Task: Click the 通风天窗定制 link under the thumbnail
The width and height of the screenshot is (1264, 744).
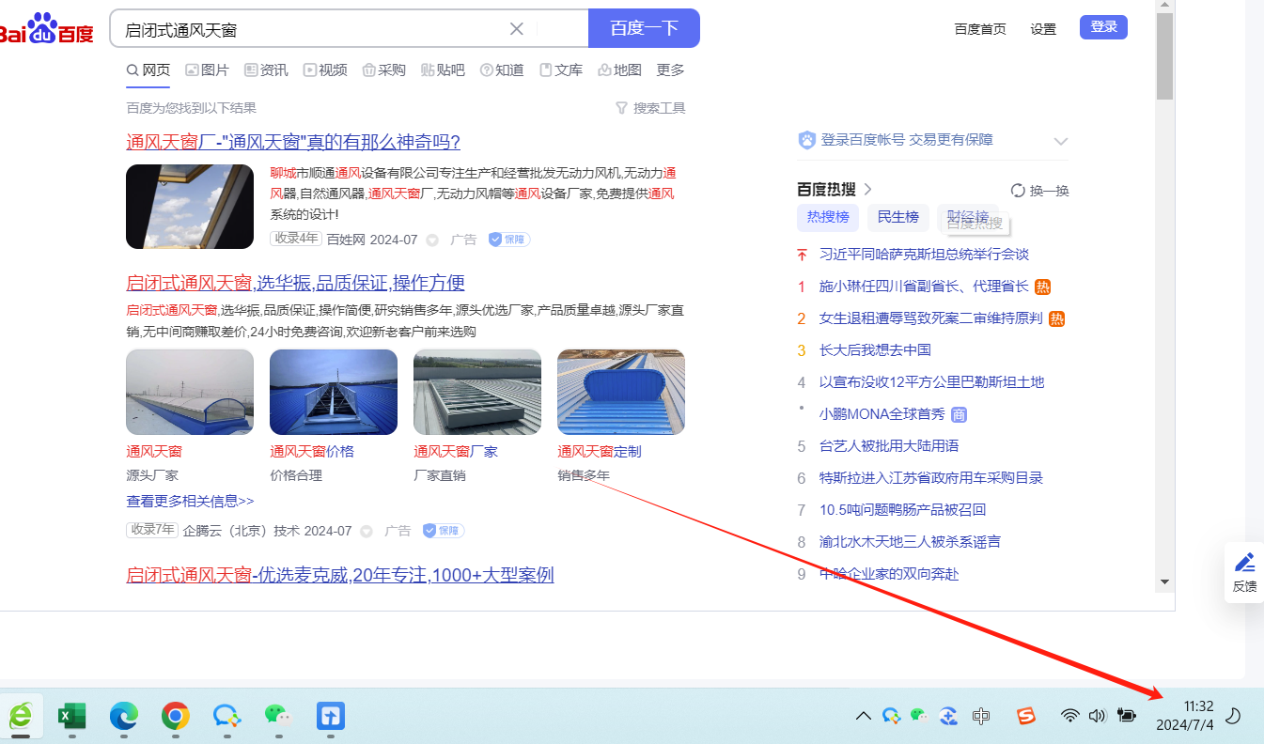Action: [x=600, y=451]
